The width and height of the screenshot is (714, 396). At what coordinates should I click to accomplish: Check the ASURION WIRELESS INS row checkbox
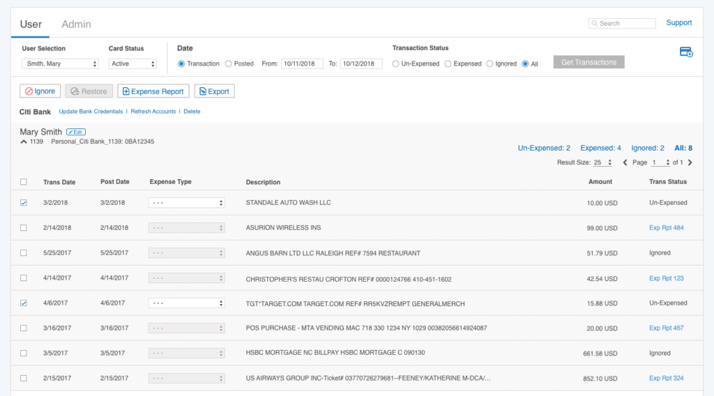[x=24, y=227]
